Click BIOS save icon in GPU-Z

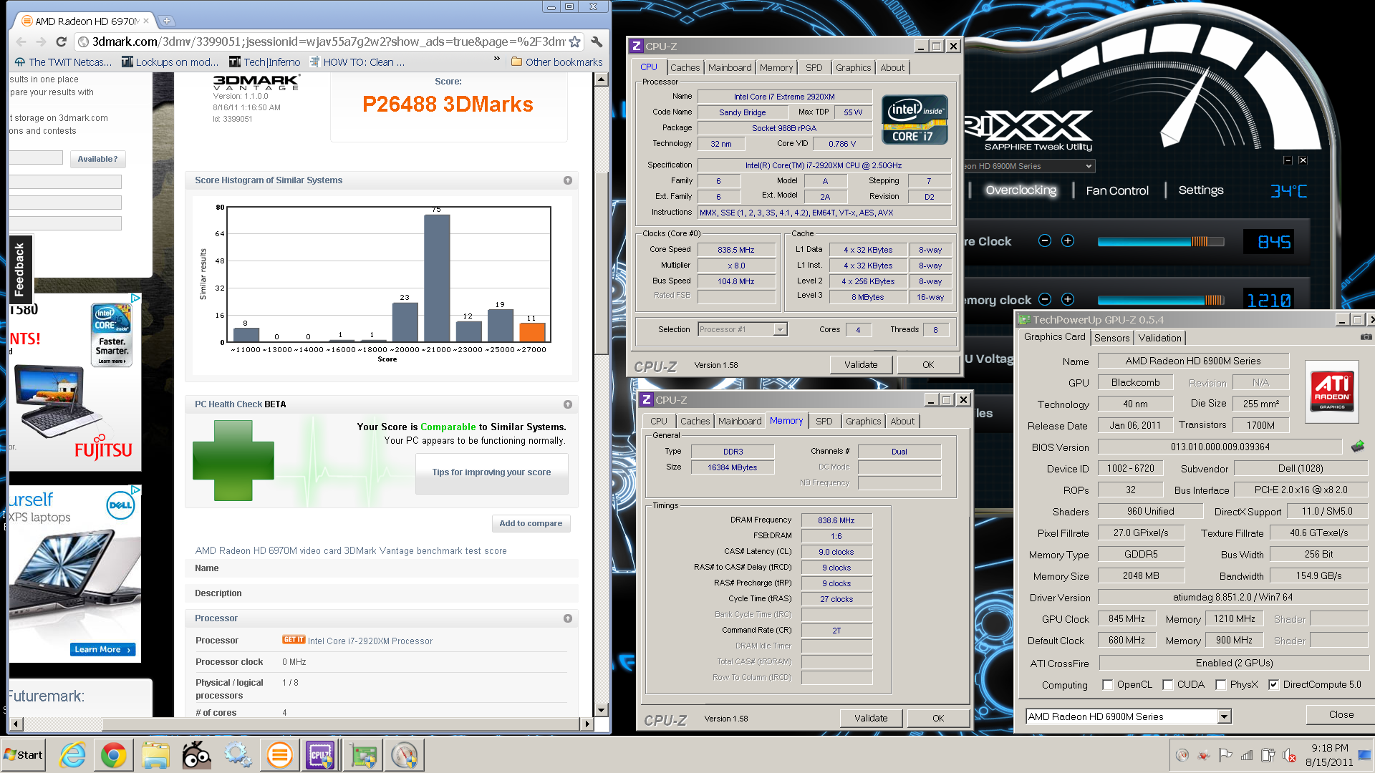pyautogui.click(x=1357, y=447)
